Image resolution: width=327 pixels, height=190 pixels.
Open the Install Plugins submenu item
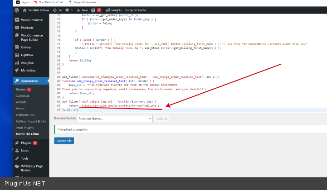25,128
